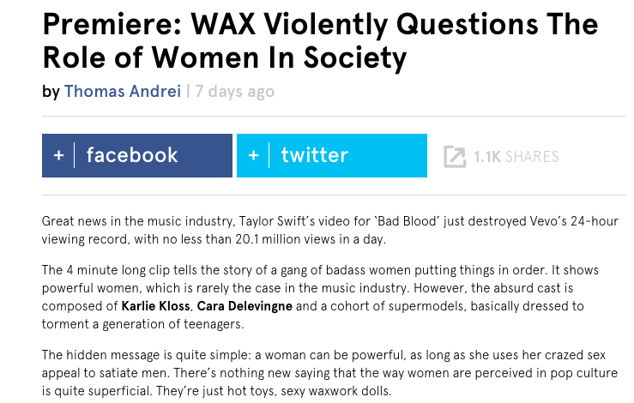Click the paragraph starting 'The 4 minute long clip'
The image size is (634, 403).
pyautogui.click(x=320, y=297)
